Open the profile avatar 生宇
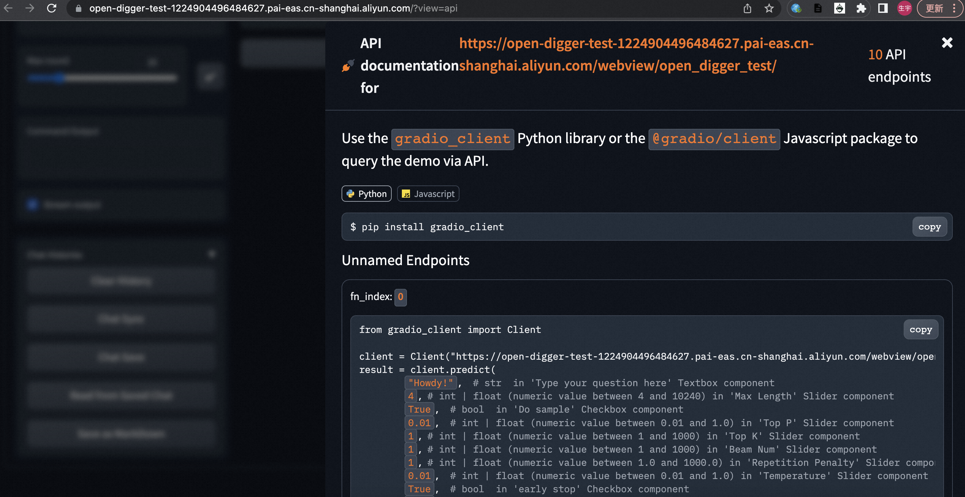This screenshot has width=965, height=497. tap(904, 8)
